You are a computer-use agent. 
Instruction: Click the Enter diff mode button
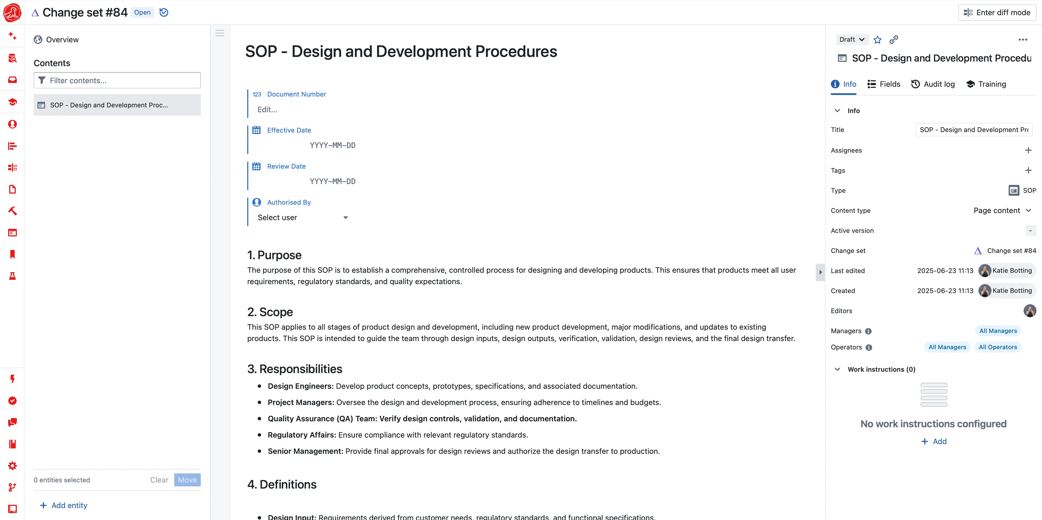(x=997, y=12)
